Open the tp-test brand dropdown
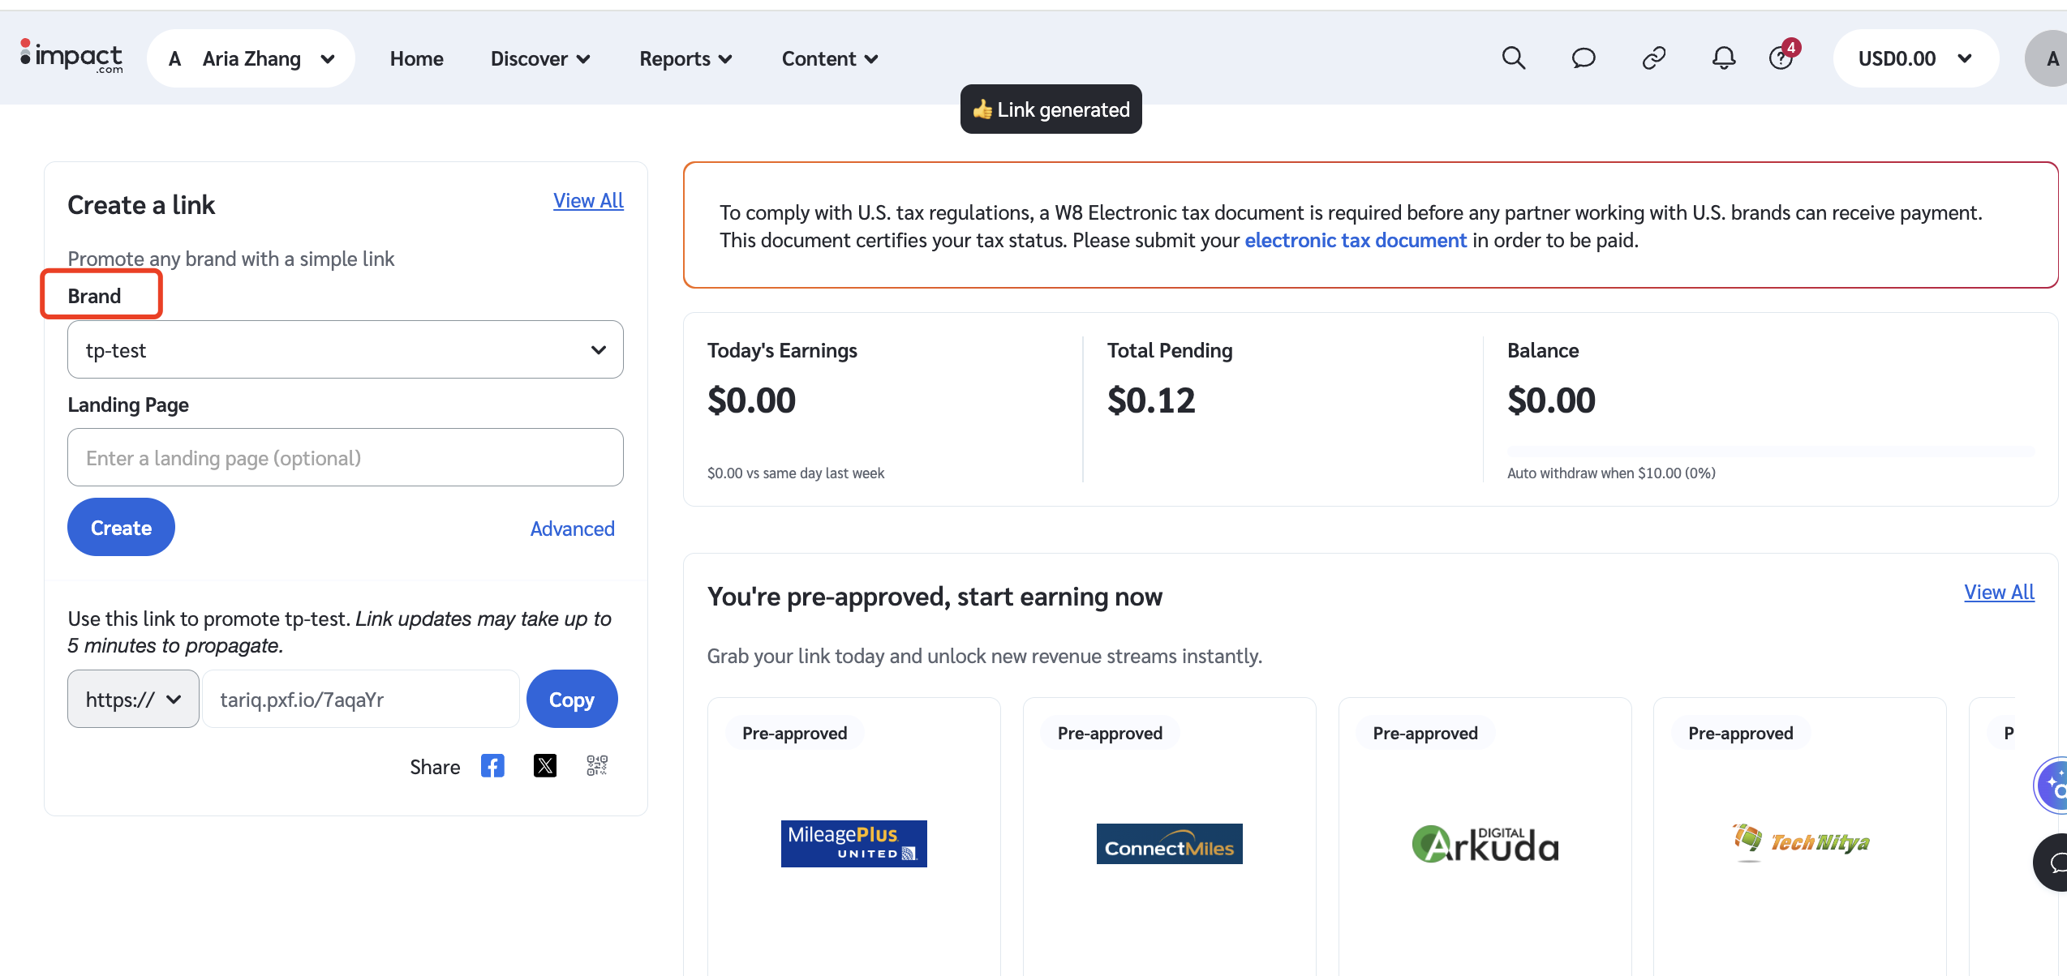 pyautogui.click(x=346, y=350)
